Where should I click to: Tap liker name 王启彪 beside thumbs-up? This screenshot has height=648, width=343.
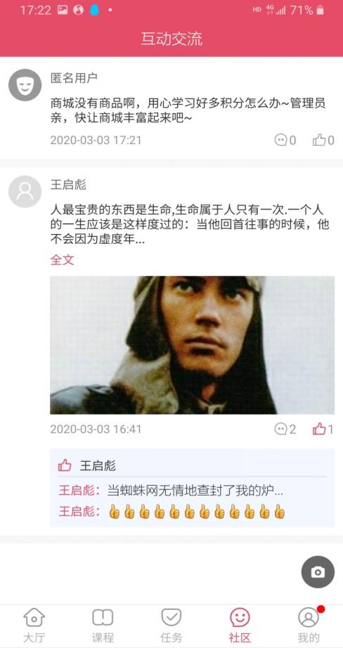(98, 466)
